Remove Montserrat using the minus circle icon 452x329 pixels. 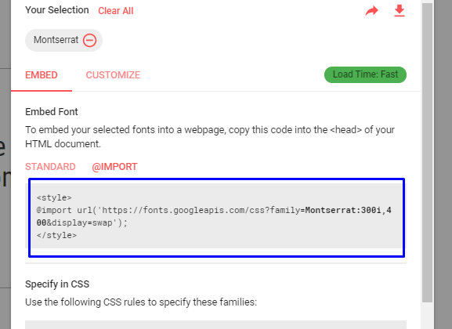pyautogui.click(x=89, y=40)
